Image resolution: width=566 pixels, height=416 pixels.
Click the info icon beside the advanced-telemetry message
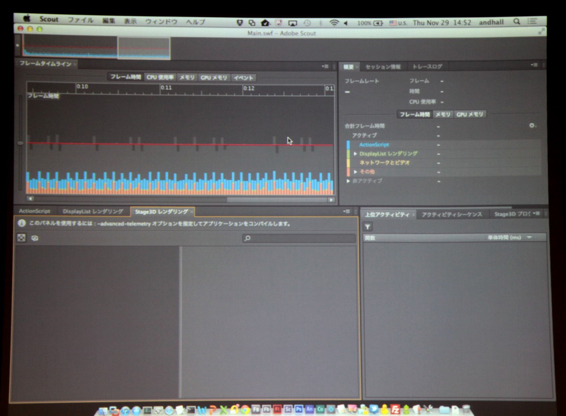tap(22, 224)
